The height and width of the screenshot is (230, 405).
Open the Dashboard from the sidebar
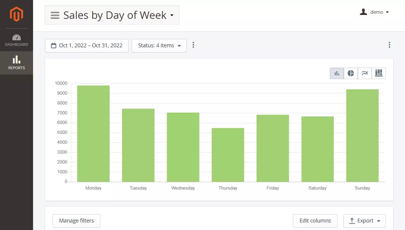pos(17,40)
